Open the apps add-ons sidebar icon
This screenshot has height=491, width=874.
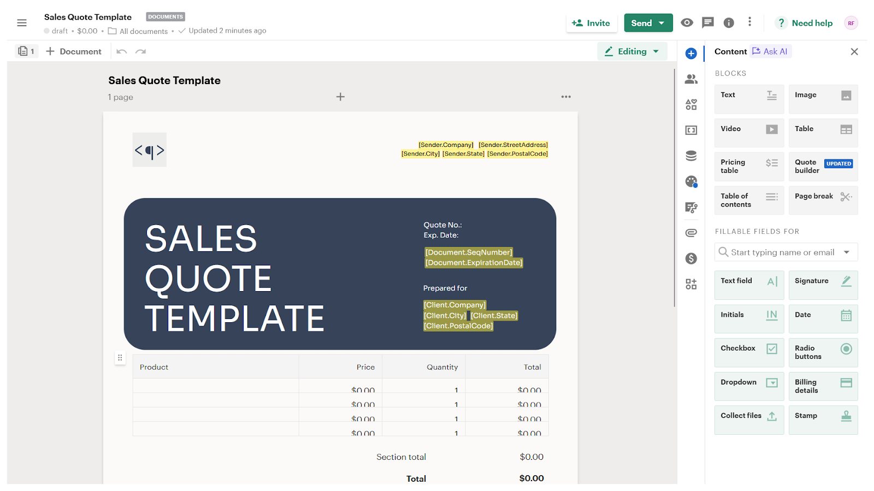tap(691, 284)
